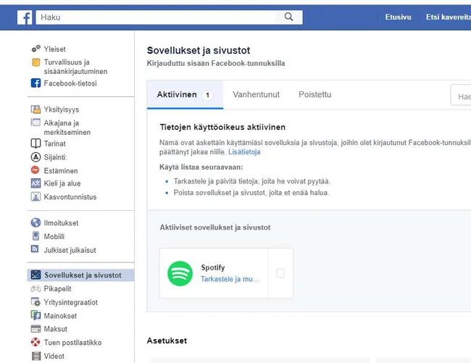Click the Facebook logo icon
The image size is (471, 363).
click(25, 17)
